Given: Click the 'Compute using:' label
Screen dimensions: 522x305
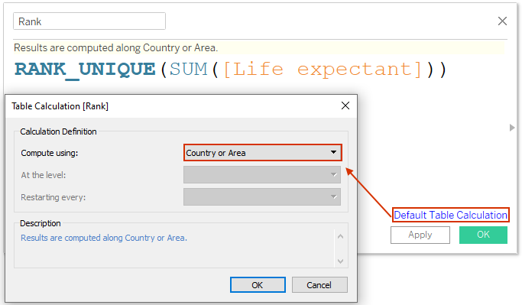Looking at the screenshot, I should click(49, 153).
